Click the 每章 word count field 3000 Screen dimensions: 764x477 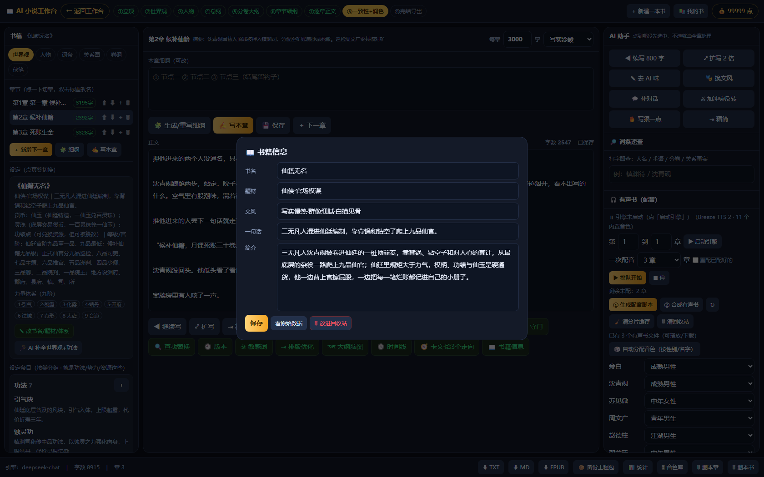(518, 40)
